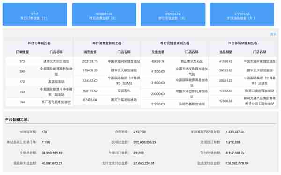The height and width of the screenshot is (175, 281).
Task: Click the 充值金额 column header
Action: [x=158, y=52]
